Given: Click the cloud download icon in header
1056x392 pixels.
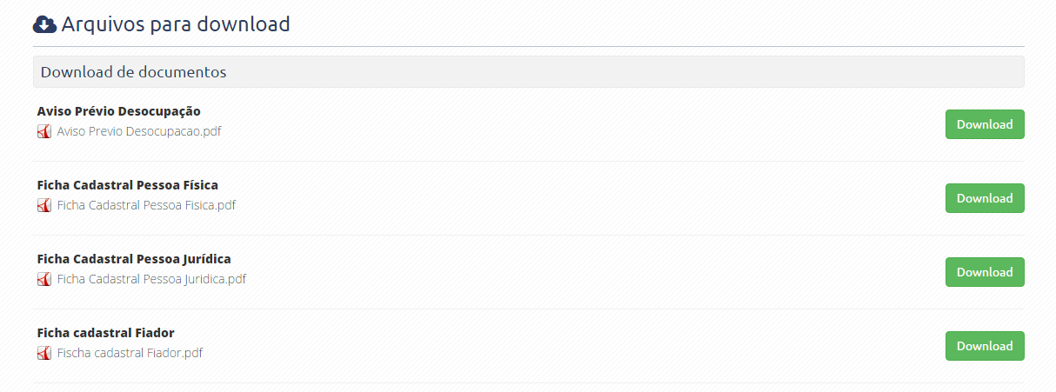Looking at the screenshot, I should click(x=45, y=25).
